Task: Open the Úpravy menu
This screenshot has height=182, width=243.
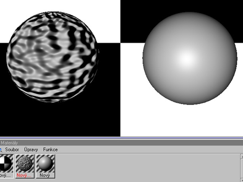Action: click(31, 149)
